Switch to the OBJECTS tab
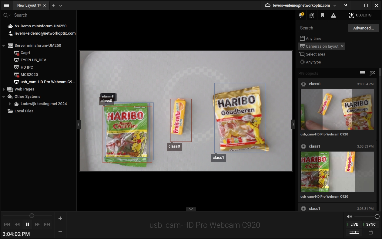This screenshot has width=382, height=239. click(360, 15)
